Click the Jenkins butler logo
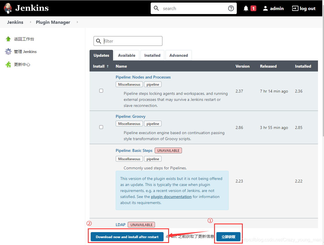 pyautogui.click(x=8, y=8)
